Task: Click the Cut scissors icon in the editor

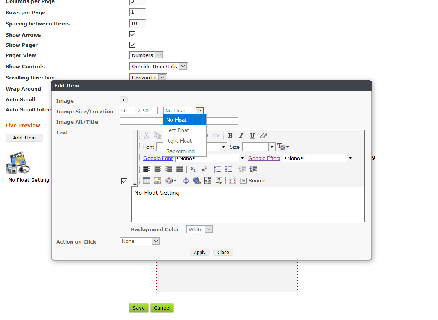Action: coord(146,136)
